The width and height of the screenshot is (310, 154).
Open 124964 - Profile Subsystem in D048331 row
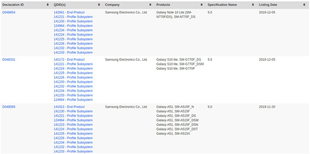pos(73,100)
